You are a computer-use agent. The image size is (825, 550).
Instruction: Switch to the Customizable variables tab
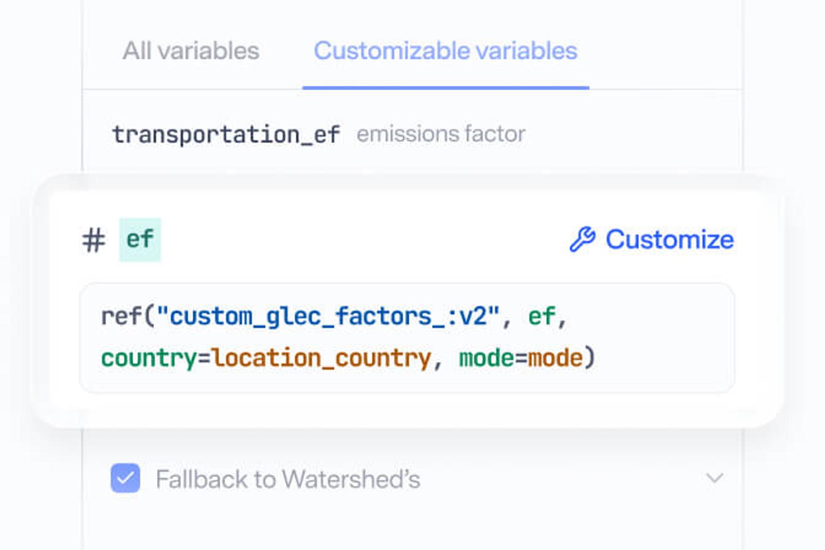pyautogui.click(x=446, y=51)
